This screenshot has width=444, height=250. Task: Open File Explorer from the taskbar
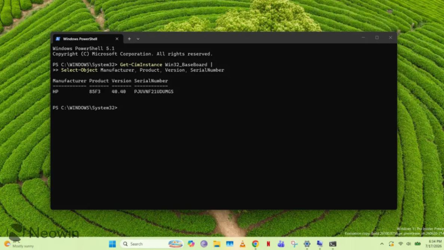[x=217, y=244]
